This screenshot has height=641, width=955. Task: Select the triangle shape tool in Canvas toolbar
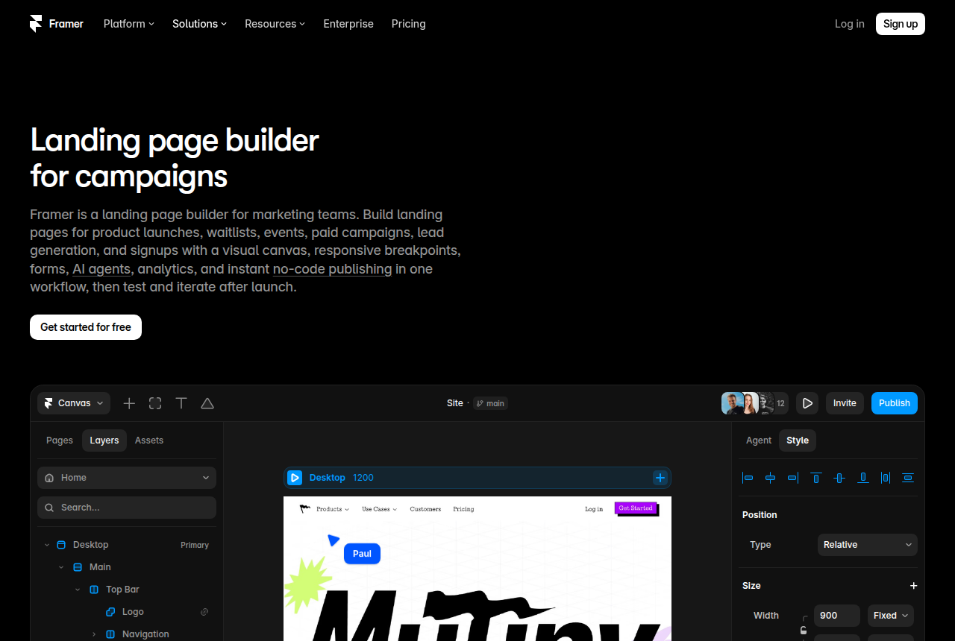pos(207,403)
